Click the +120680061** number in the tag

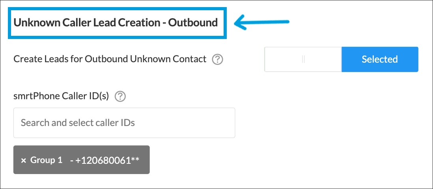[x=107, y=160]
